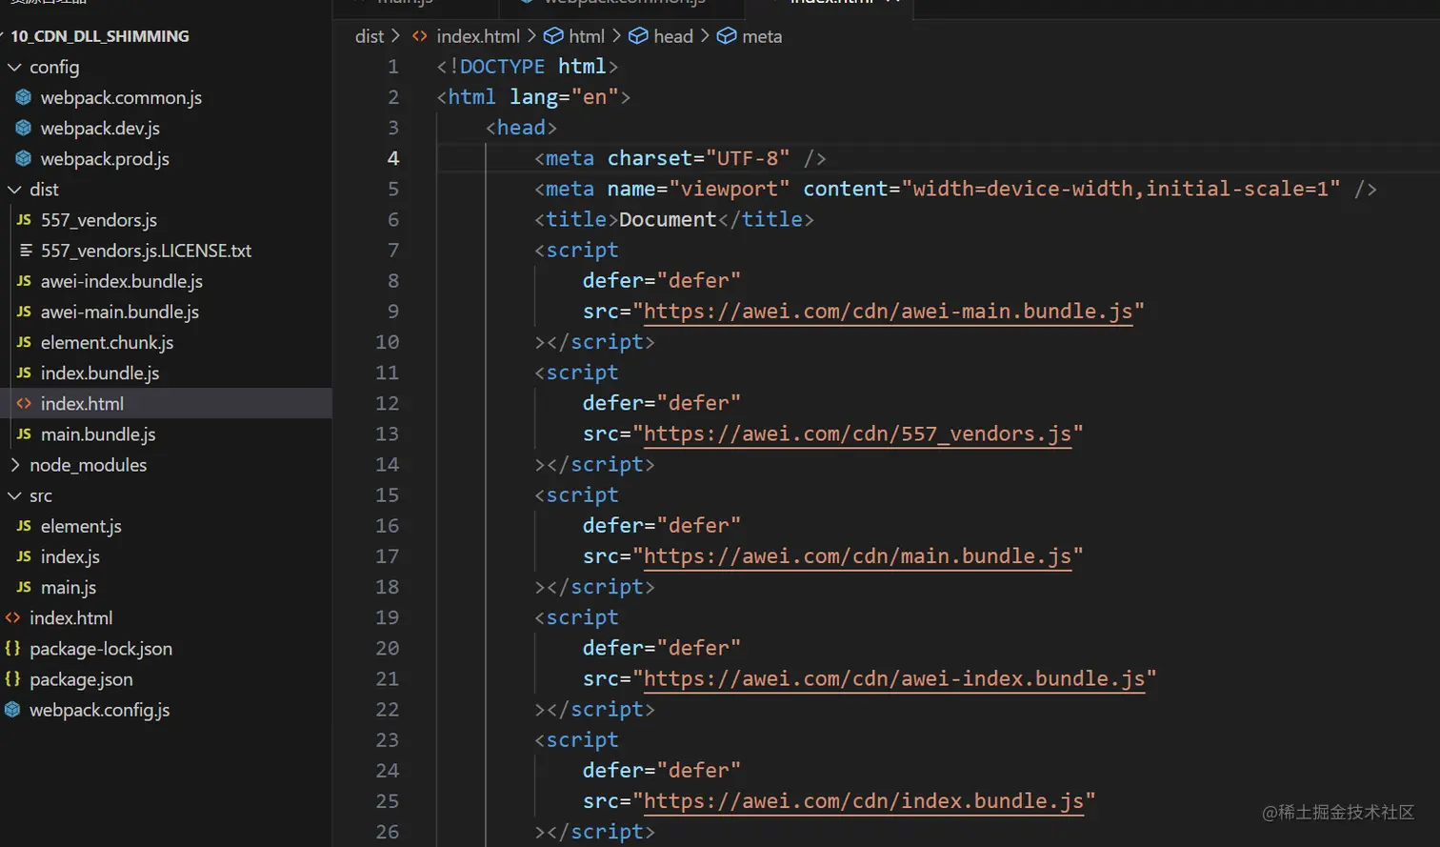1440x847 pixels.
Task: Click the awei-index.bundle.js CDN URL link
Action: click(894, 678)
